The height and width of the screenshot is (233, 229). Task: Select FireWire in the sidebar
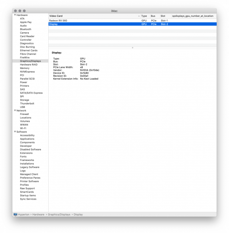(25, 57)
